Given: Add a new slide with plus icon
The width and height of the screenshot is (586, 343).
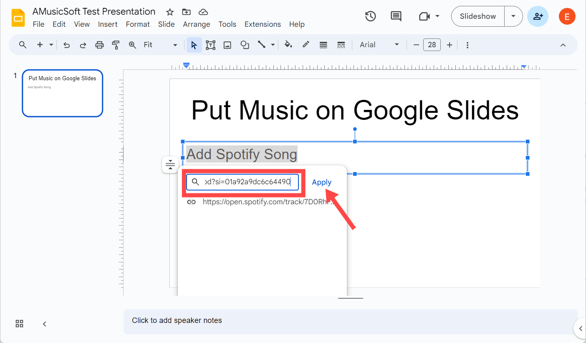Looking at the screenshot, I should coord(40,45).
